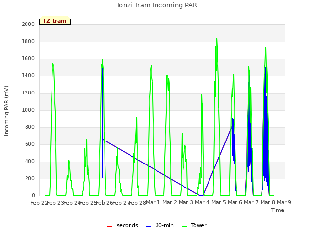Click the Mar 2 x-axis date label
Viewport: 314px width, 235px height.
click(170, 202)
